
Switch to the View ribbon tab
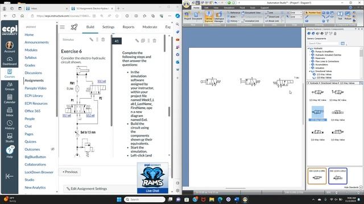(216, 8)
